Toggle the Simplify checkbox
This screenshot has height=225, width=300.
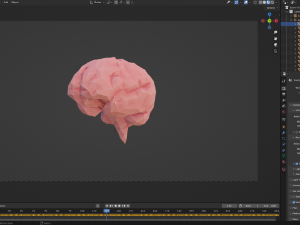point(294,197)
